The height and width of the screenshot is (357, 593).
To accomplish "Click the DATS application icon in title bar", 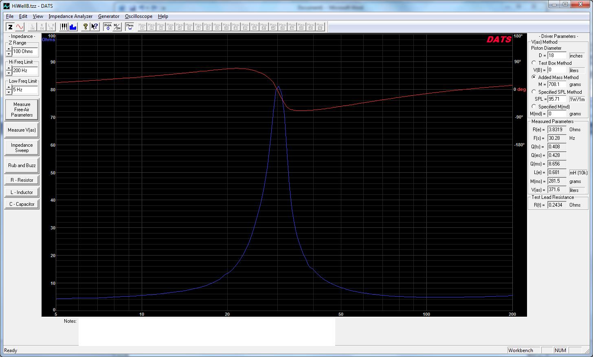I will [7, 6].
